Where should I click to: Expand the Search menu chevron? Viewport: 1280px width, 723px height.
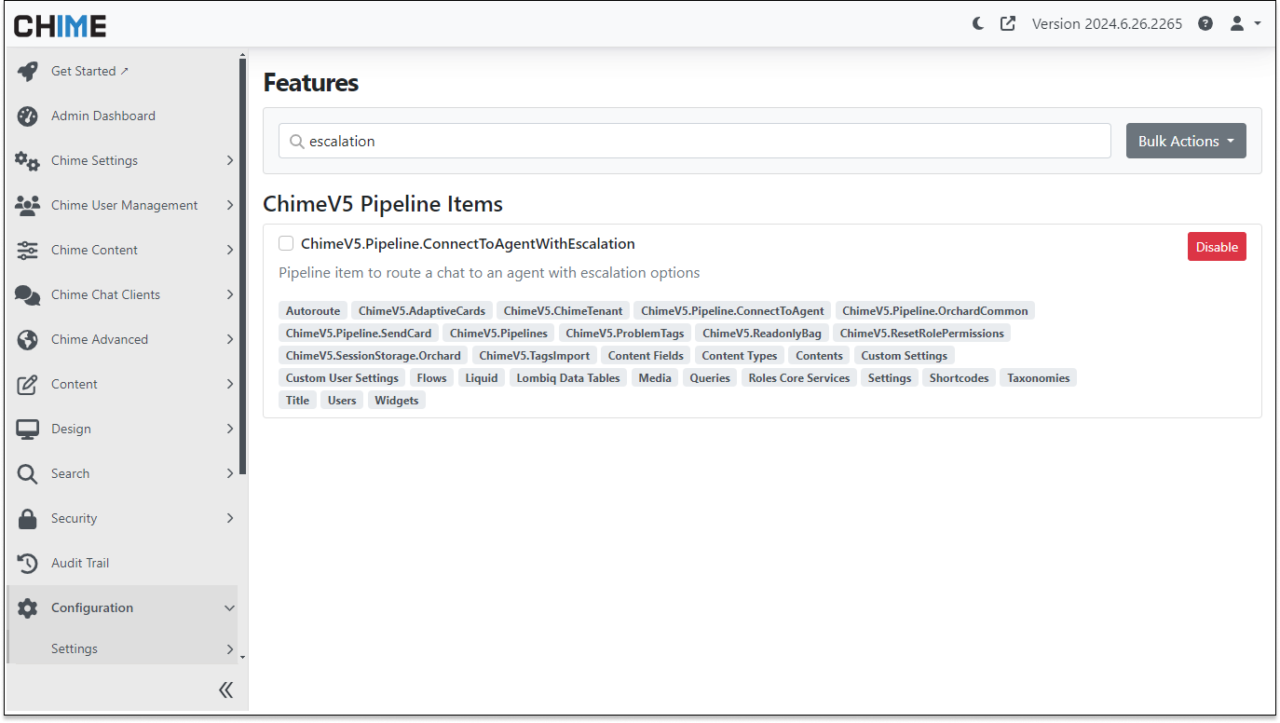pos(230,473)
